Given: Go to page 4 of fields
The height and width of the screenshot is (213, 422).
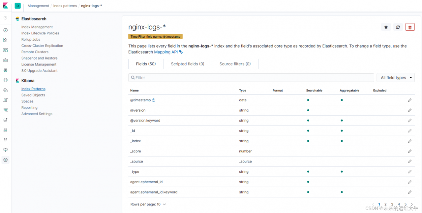Looking at the screenshot, I should (x=399, y=204).
